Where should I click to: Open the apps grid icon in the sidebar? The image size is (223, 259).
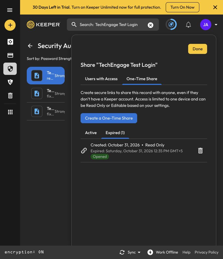(10, 112)
